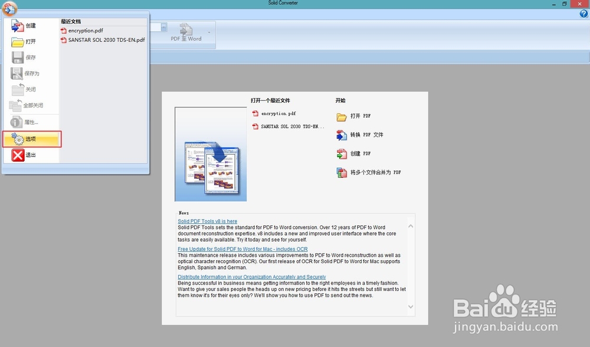The image size is (590, 347).
Task: Select 创建 (Create) in the application menu
Action: coord(31,25)
